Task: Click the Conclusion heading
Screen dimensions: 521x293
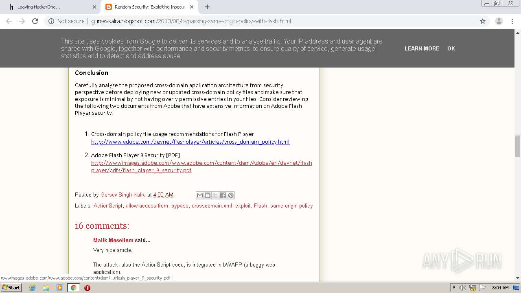Action: coord(92,72)
